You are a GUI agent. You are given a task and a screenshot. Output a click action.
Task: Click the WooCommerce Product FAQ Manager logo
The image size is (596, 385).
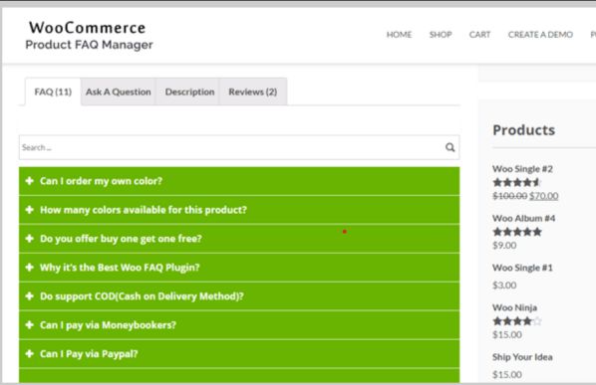[89, 35]
